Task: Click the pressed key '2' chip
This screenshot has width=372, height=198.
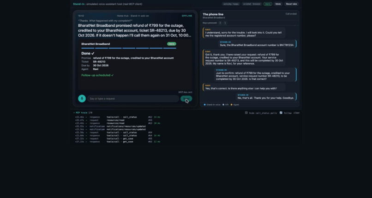Action: tap(220, 23)
